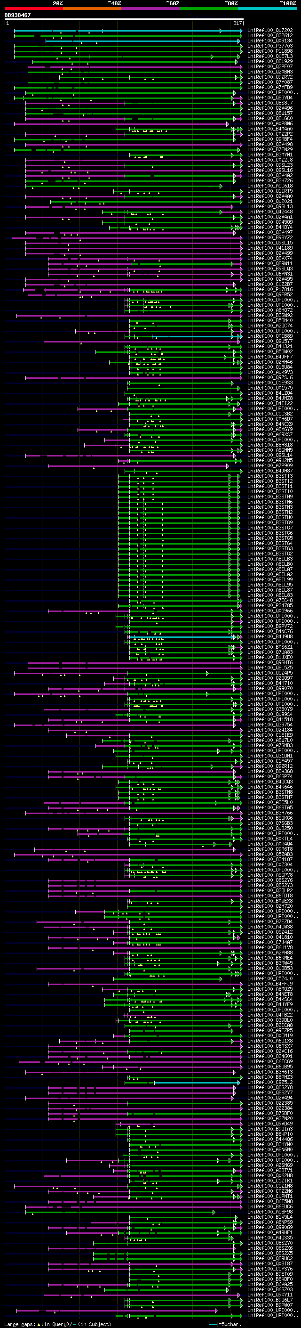Select the UniRef100_Q5Z4P5 label
This screenshot has height=1328, width=301.
(270, 673)
